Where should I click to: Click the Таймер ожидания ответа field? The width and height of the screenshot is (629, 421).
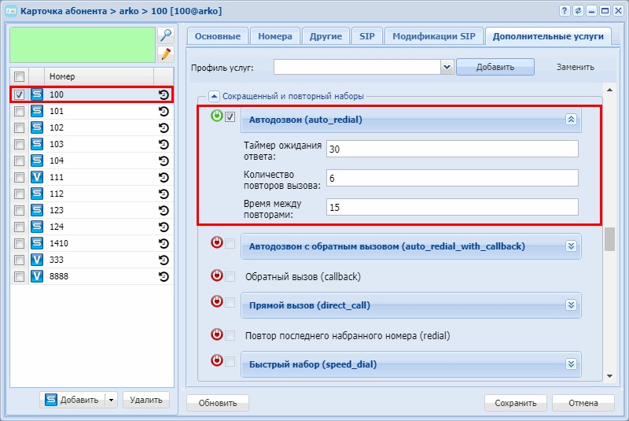[452, 149]
